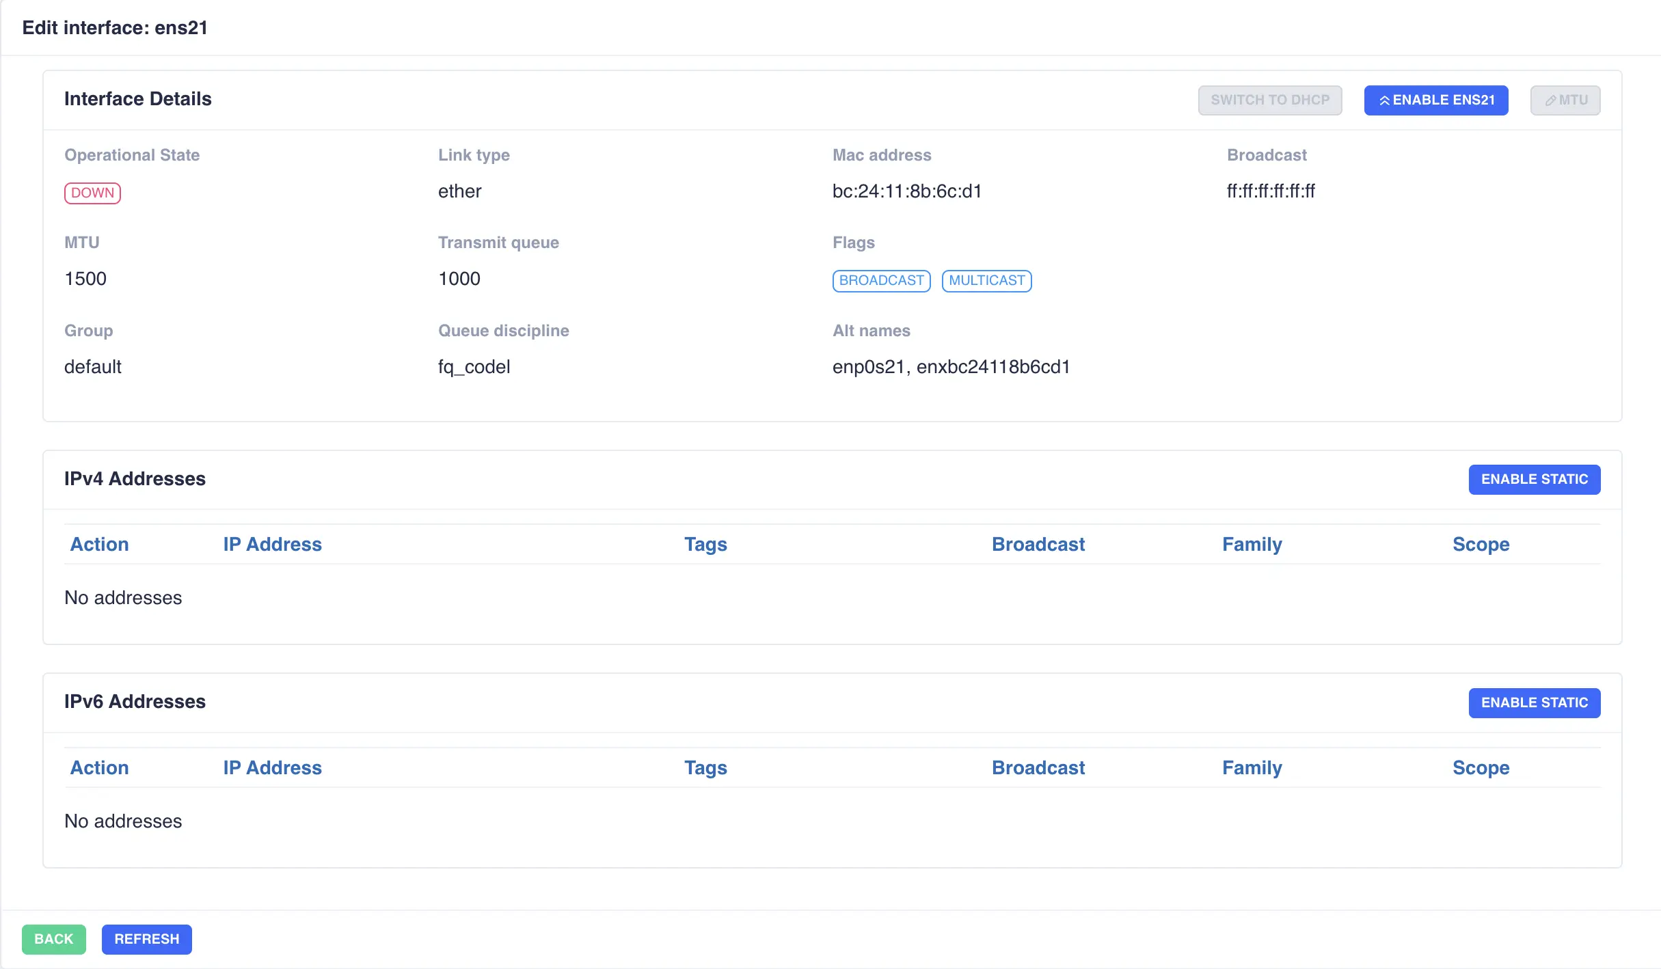Image resolution: width=1661 pixels, height=969 pixels.
Task: Click the IPv4 Addresses heading
Action: tap(135, 479)
